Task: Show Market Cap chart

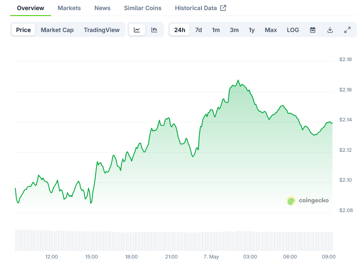Action: [x=57, y=30]
